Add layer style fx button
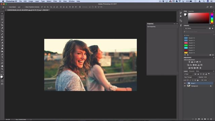 (196, 119)
